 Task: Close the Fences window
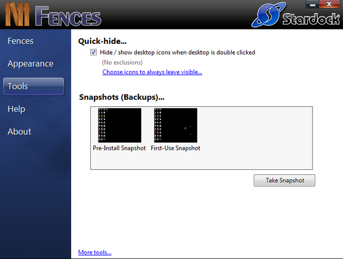coord(329,4)
